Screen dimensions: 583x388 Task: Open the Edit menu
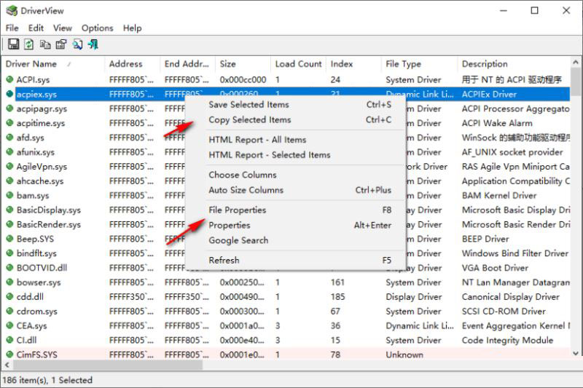pyautogui.click(x=36, y=28)
